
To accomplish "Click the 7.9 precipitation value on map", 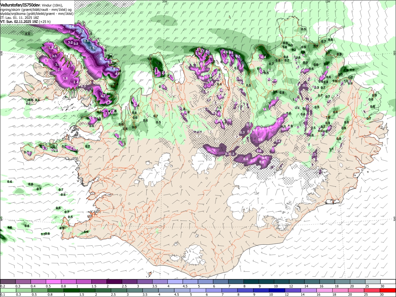I will 92,48.
